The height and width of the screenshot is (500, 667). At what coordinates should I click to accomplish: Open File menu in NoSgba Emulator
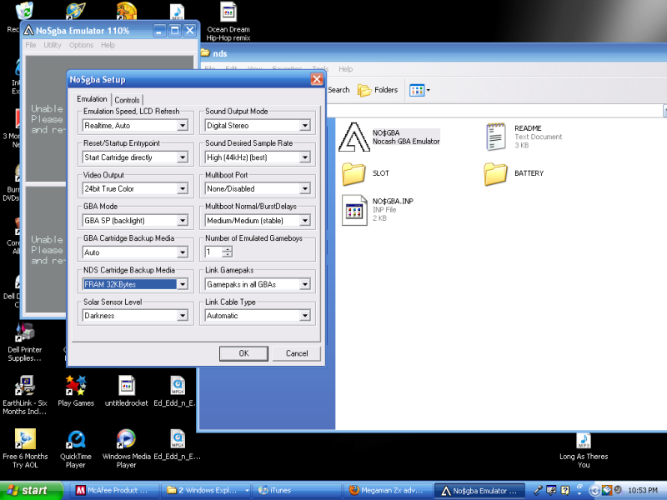31,45
